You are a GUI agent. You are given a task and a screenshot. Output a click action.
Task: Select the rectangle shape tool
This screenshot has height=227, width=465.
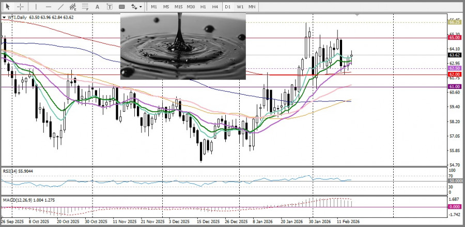click(121, 7)
